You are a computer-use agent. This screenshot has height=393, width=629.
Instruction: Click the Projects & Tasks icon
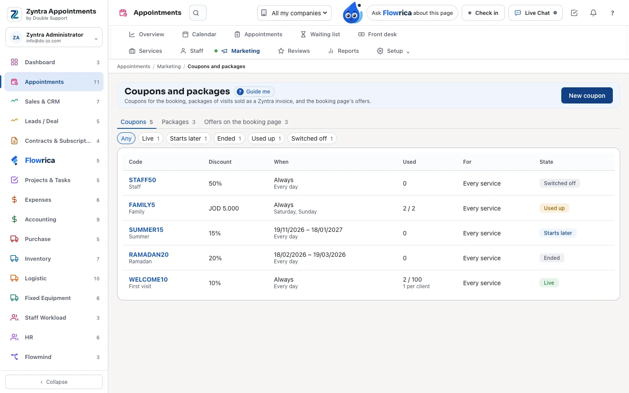(x=14, y=180)
